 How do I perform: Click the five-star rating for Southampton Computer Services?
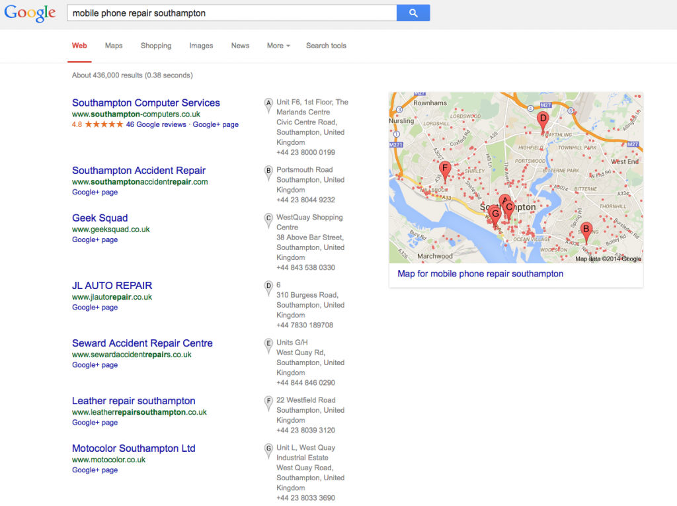pos(104,124)
